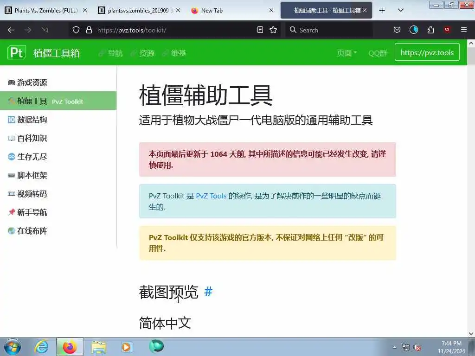475x356 pixels.
Task: Expand the list all tabs chevron
Action: 400,11
